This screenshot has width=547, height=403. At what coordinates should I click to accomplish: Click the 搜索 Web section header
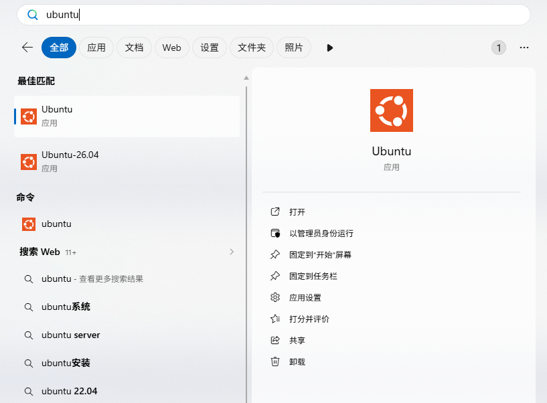coord(40,252)
